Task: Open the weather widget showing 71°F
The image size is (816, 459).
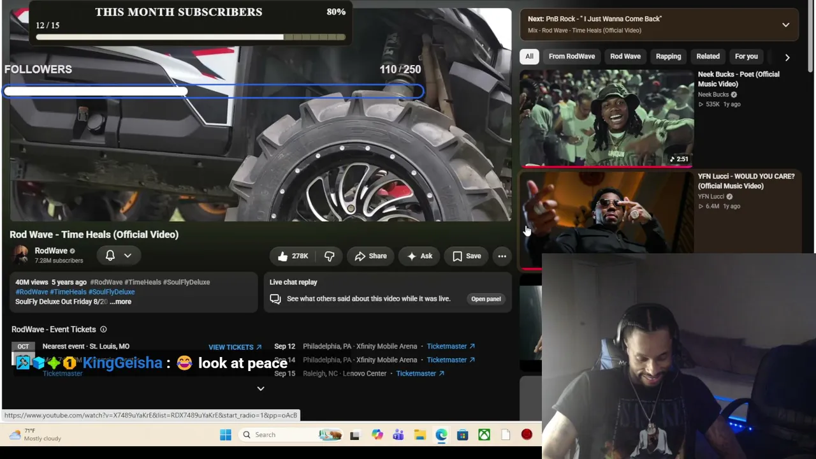Action: (x=36, y=435)
